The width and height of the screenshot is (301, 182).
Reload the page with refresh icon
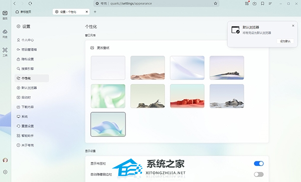30,4
